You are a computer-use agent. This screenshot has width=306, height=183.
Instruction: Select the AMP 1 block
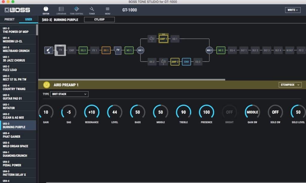(163, 38)
